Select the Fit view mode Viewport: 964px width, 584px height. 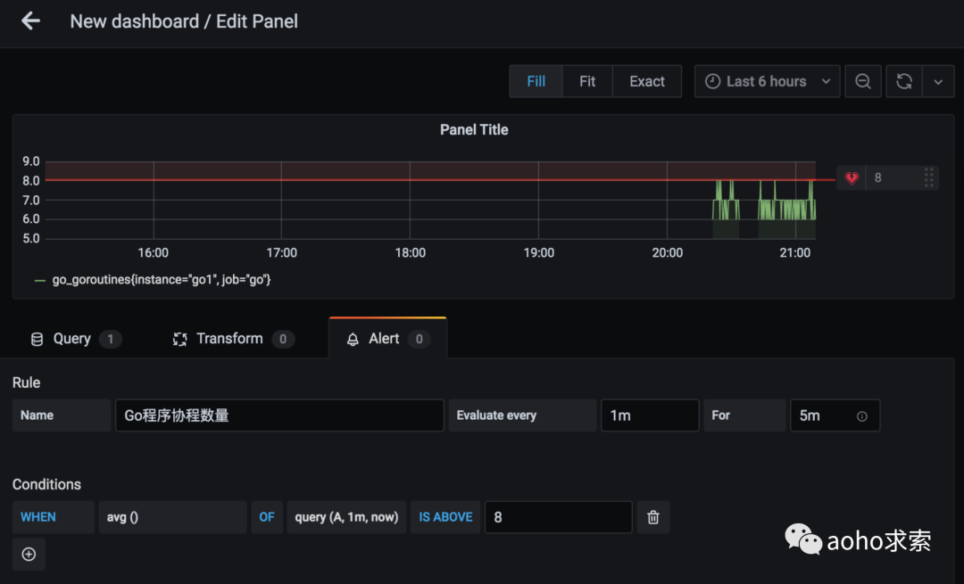[586, 81]
